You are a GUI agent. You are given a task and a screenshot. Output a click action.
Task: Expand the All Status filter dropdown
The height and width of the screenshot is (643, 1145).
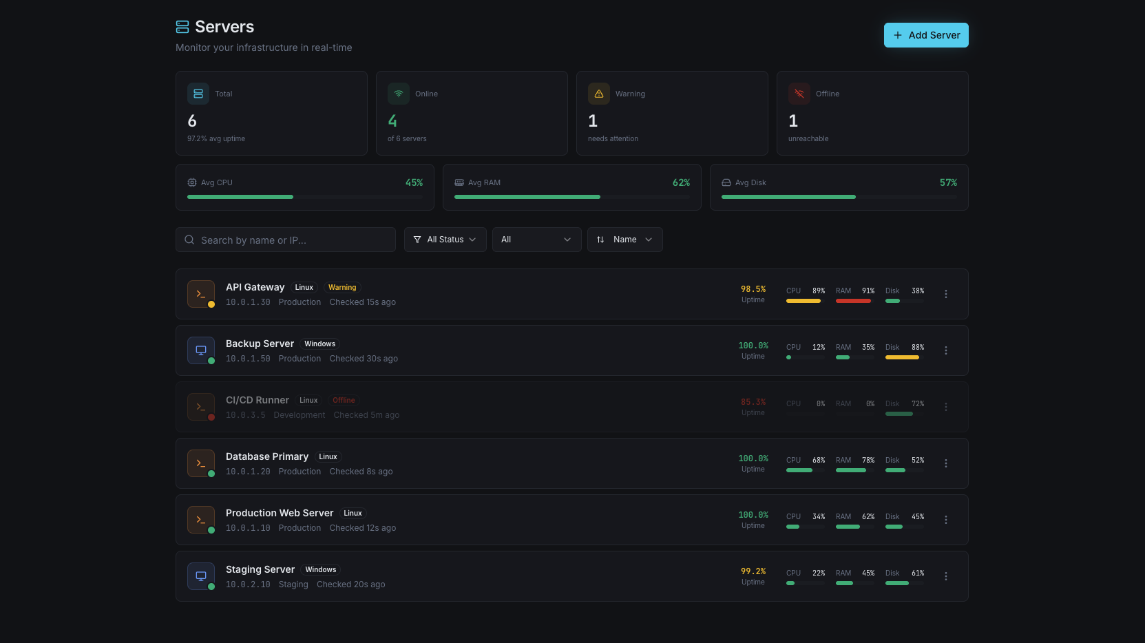445,240
